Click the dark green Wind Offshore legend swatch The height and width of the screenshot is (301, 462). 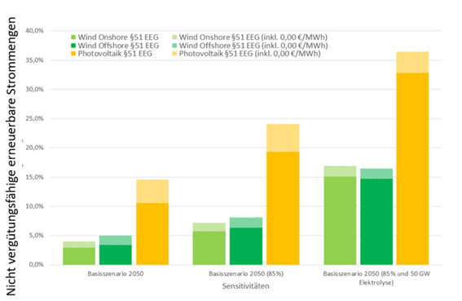click(73, 46)
